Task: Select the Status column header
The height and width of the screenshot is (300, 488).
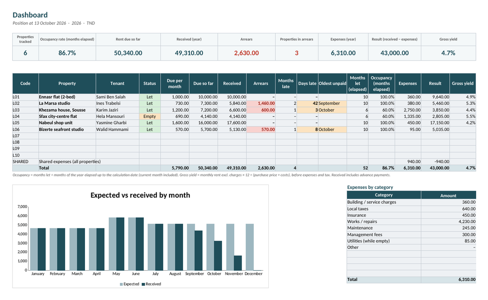Action: pyautogui.click(x=150, y=83)
